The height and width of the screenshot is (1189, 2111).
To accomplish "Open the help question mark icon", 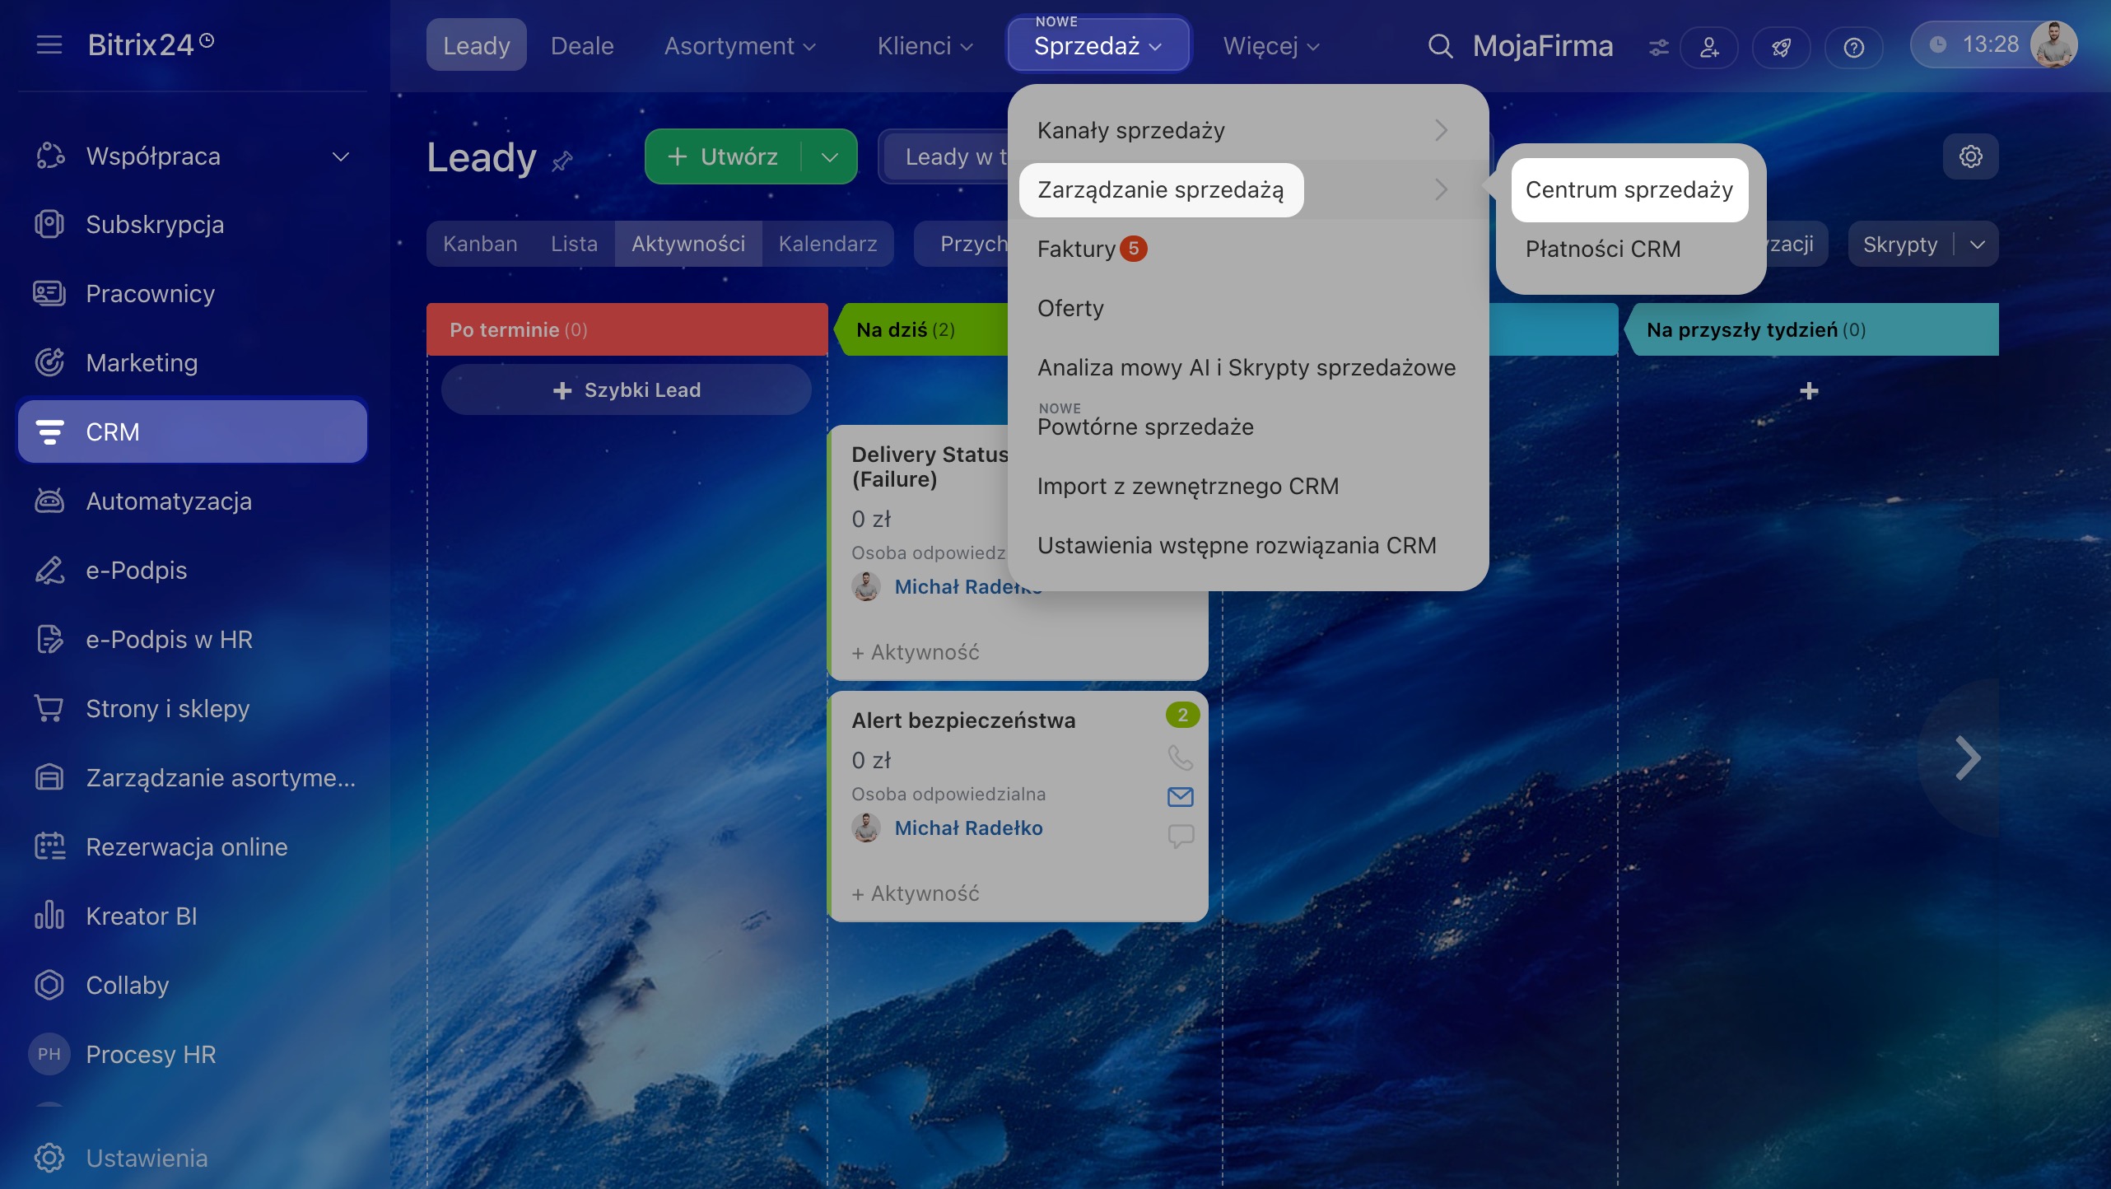I will pos(1853,47).
